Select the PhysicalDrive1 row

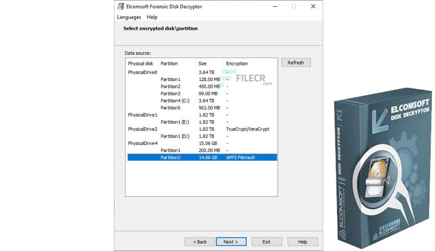click(202, 115)
